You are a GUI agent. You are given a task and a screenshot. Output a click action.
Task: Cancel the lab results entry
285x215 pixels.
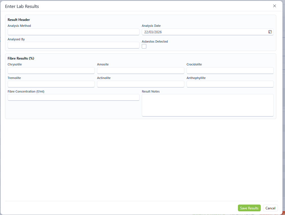click(x=270, y=208)
